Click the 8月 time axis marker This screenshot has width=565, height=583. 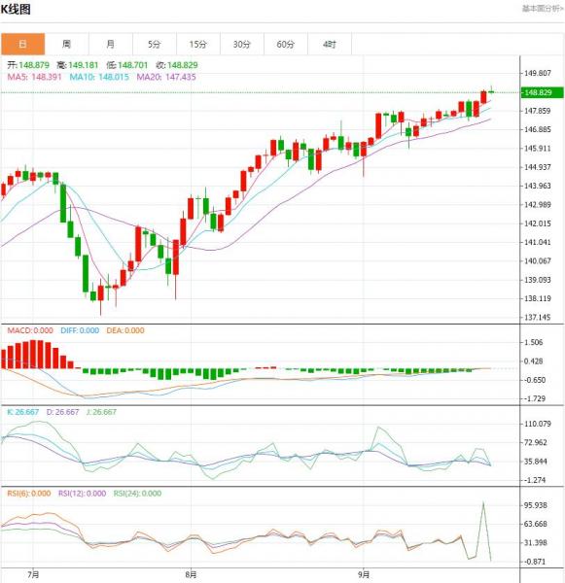pyautogui.click(x=191, y=574)
